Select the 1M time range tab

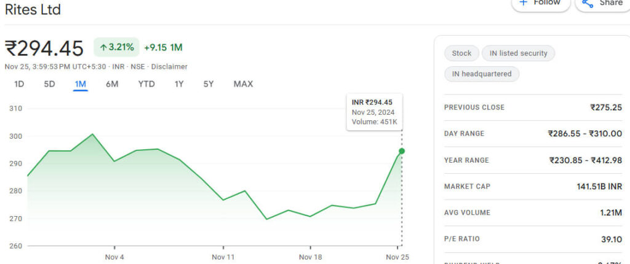(81, 84)
